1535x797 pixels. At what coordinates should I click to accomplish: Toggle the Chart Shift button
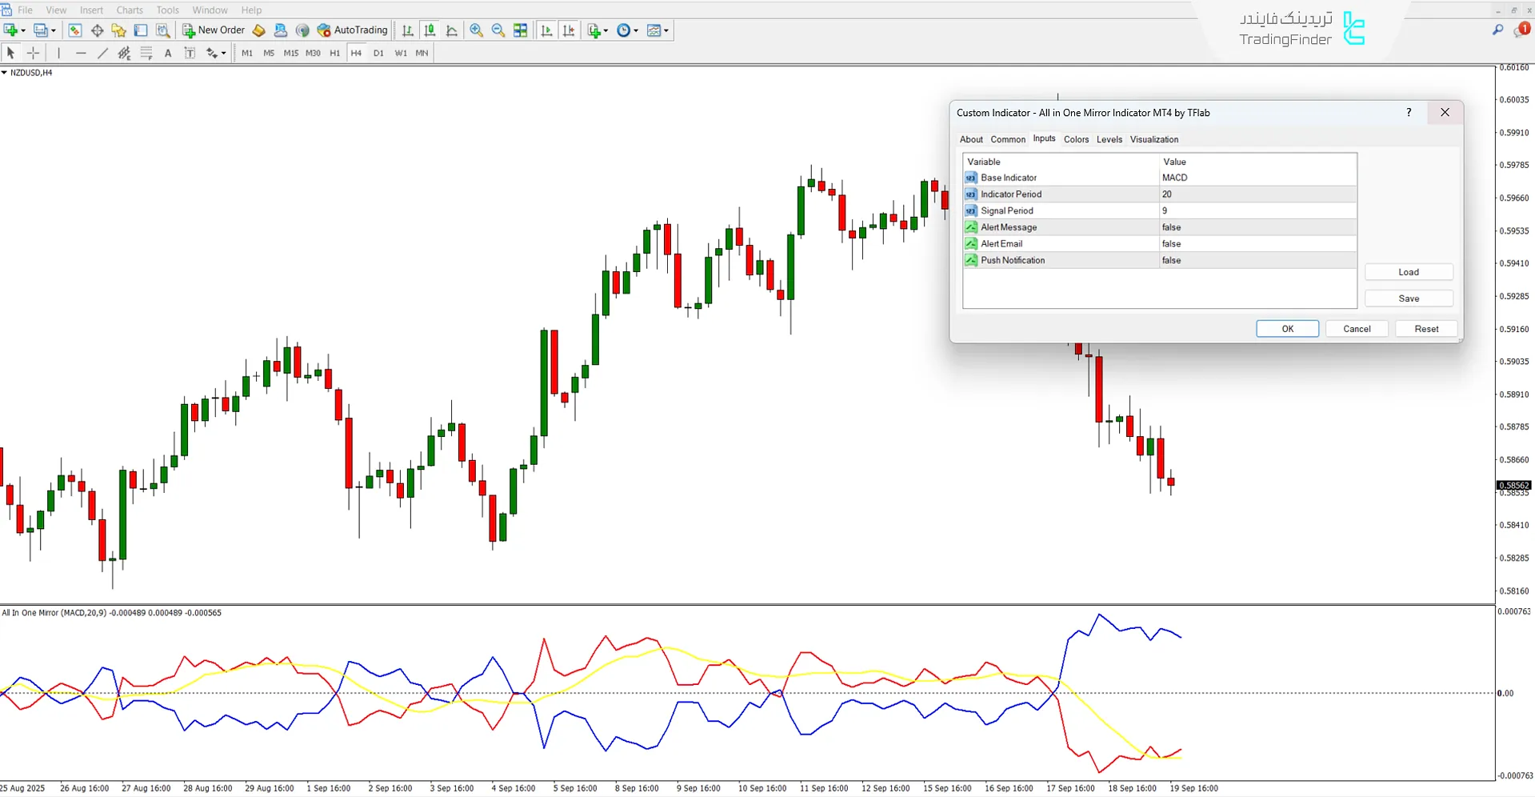point(569,30)
